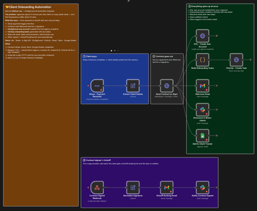Select the Add to Client Tracker Sheets node

tap(203, 136)
